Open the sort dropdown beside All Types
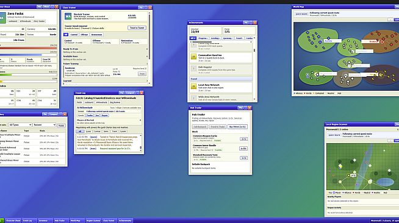 (45, 125)
